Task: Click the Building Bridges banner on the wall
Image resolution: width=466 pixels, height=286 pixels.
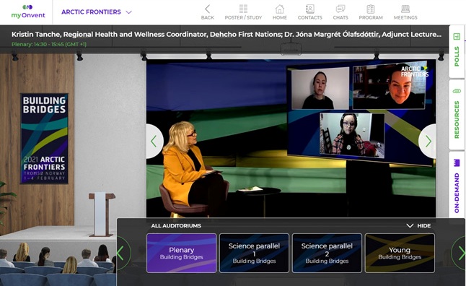Action: [44, 139]
